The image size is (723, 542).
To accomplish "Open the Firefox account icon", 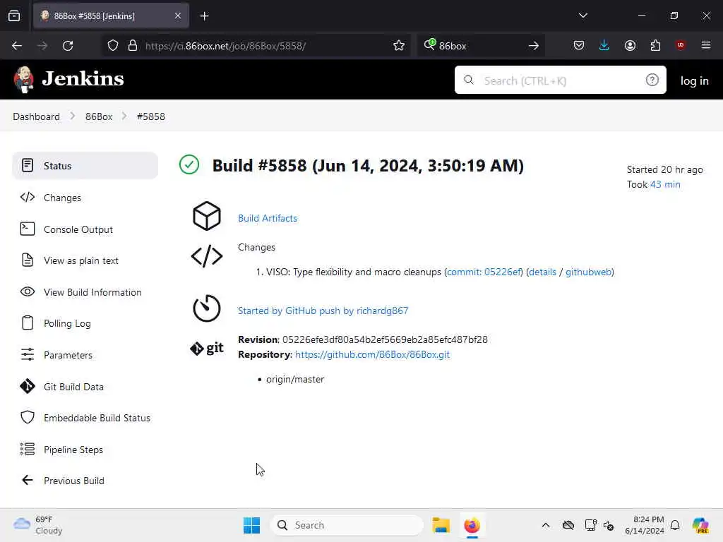I will [x=630, y=45].
